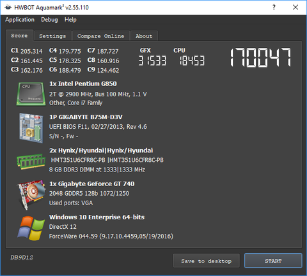The width and height of the screenshot is (307, 276).
Task: Click the C7 value 187.727
Action: [108, 51]
